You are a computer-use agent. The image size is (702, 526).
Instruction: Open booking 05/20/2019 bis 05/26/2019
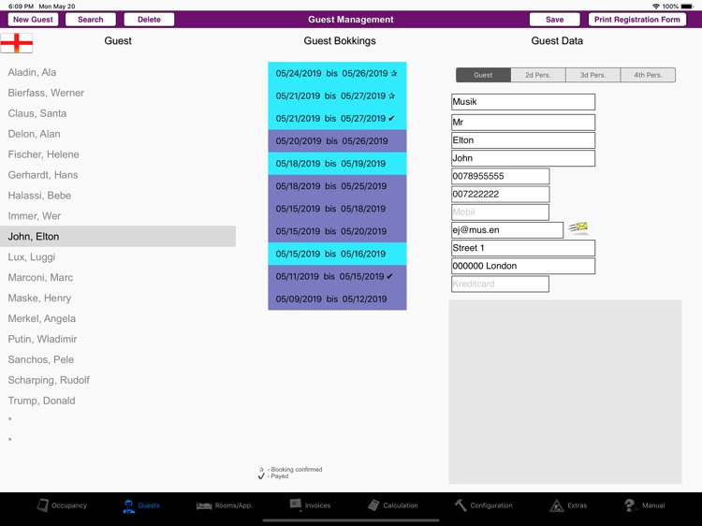coord(337,141)
